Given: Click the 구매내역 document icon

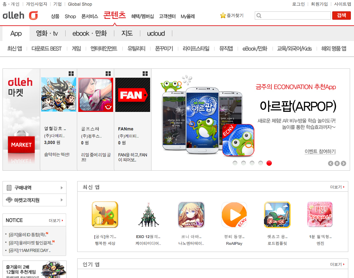Looking at the screenshot, I should [9, 188].
